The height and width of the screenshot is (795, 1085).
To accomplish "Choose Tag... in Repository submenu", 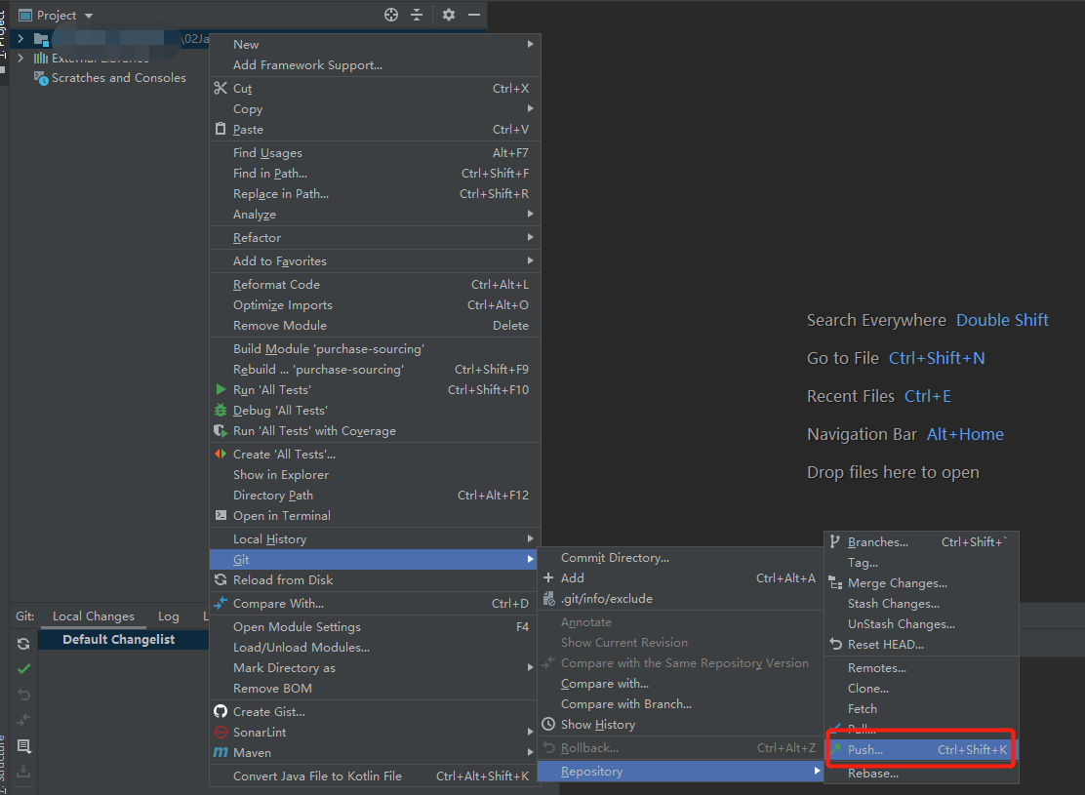I will [x=922, y=563].
